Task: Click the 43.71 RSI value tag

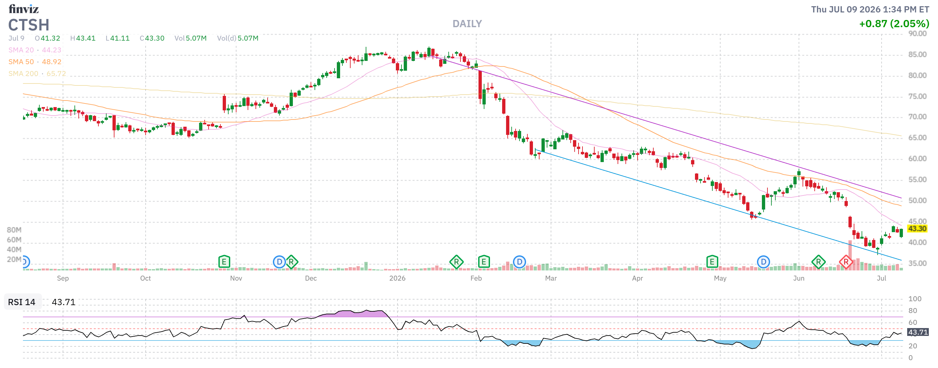Action: (917, 332)
